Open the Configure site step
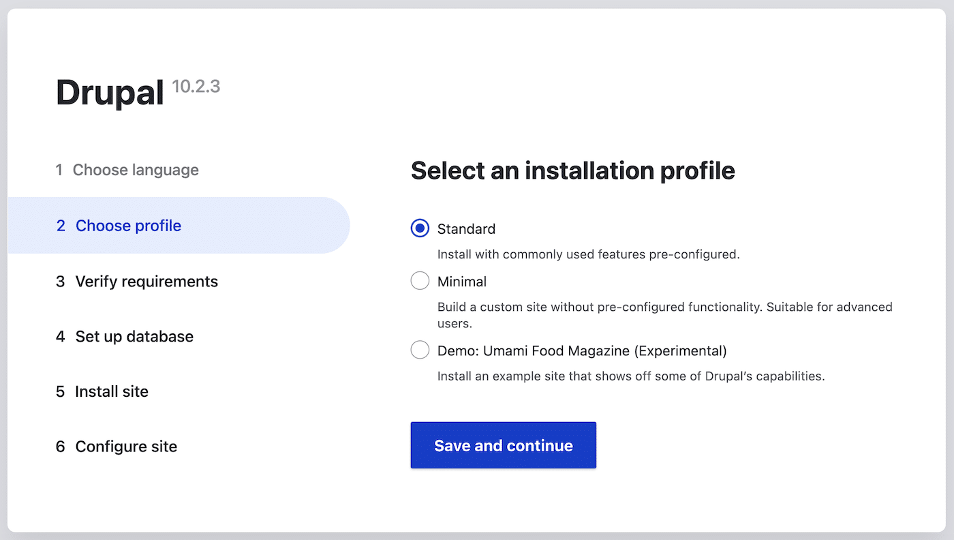This screenshot has height=540, width=954. click(126, 447)
